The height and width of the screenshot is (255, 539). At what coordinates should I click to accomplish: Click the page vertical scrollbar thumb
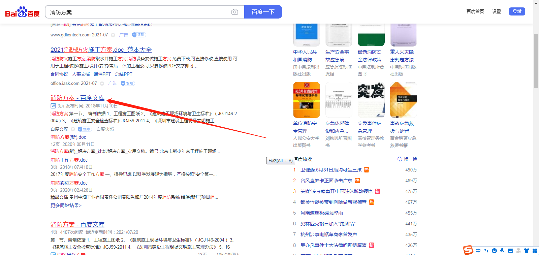pos(536,61)
